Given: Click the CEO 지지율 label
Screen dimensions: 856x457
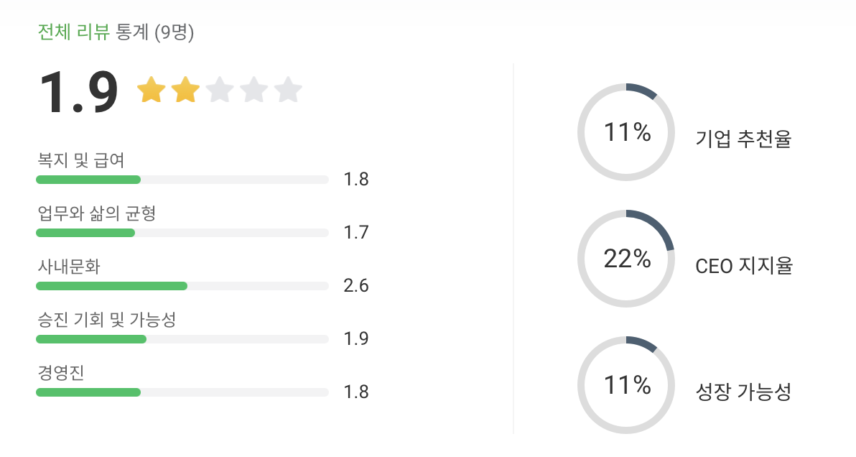Looking at the screenshot, I should point(743,266).
